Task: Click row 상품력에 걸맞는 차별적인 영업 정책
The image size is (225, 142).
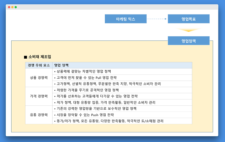Action: (x=122, y=71)
